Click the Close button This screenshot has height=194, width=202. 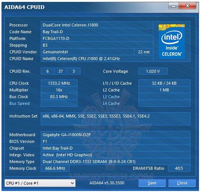pyautogui.click(x=182, y=183)
